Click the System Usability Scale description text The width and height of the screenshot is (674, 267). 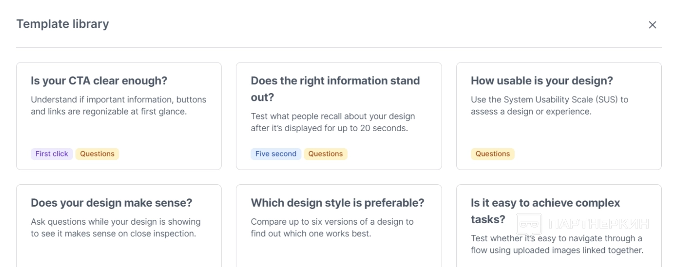coord(549,105)
